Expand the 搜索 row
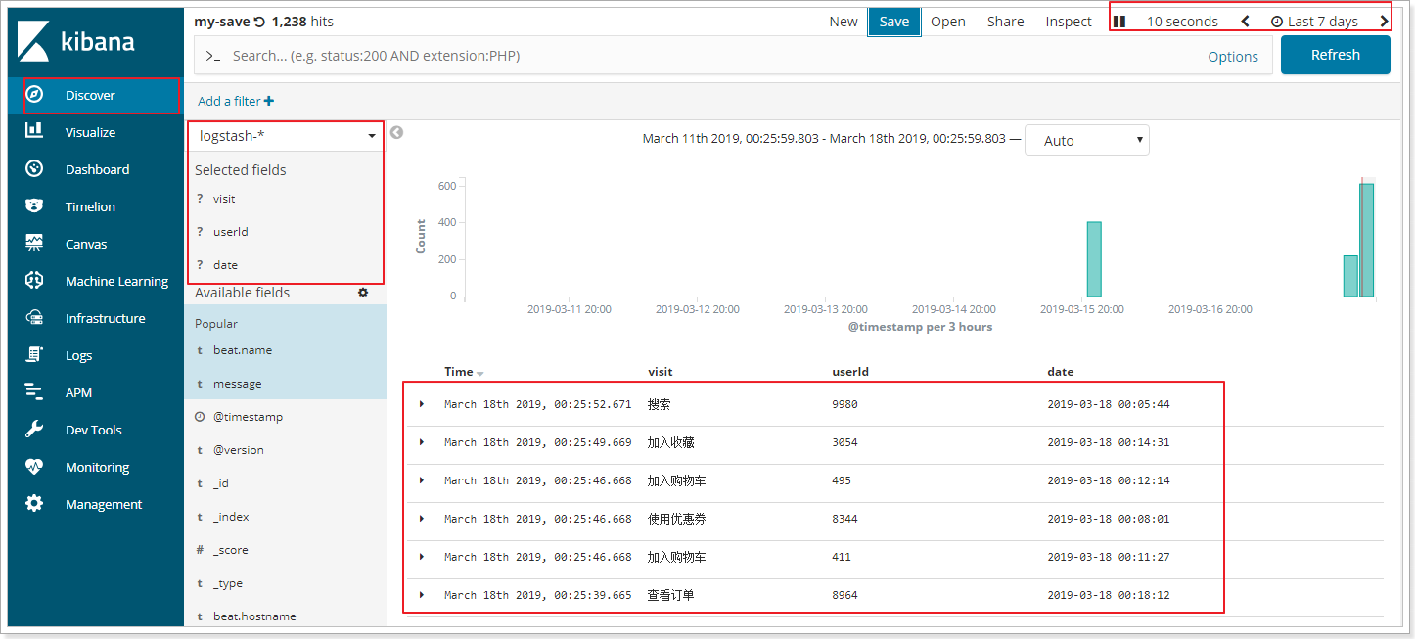The image size is (1415, 639). point(422,404)
